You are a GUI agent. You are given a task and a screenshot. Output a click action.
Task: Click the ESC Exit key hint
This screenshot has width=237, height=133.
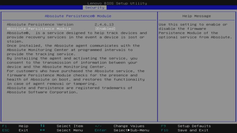coord(15,130)
